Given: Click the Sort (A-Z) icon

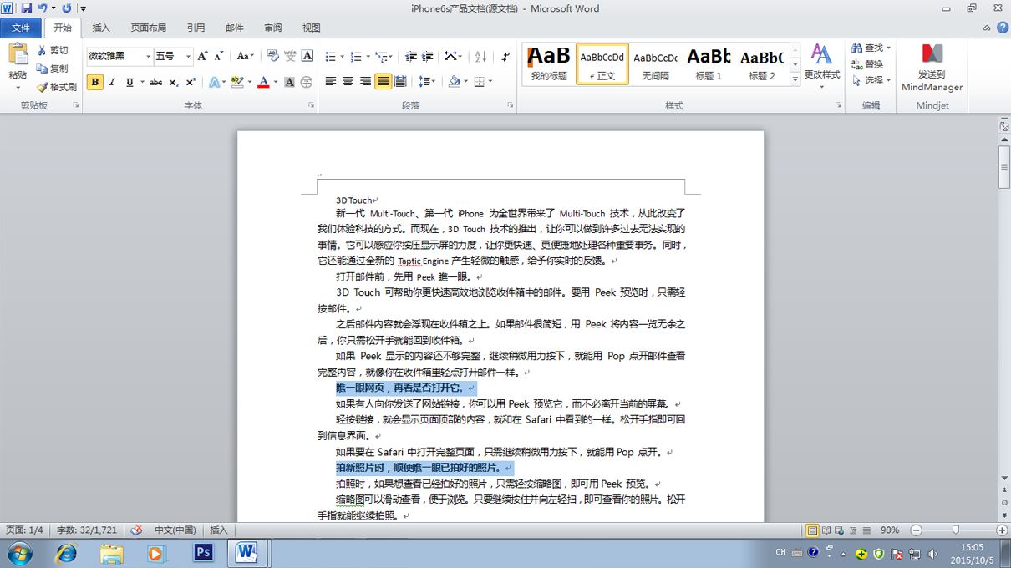Looking at the screenshot, I should pos(480,56).
